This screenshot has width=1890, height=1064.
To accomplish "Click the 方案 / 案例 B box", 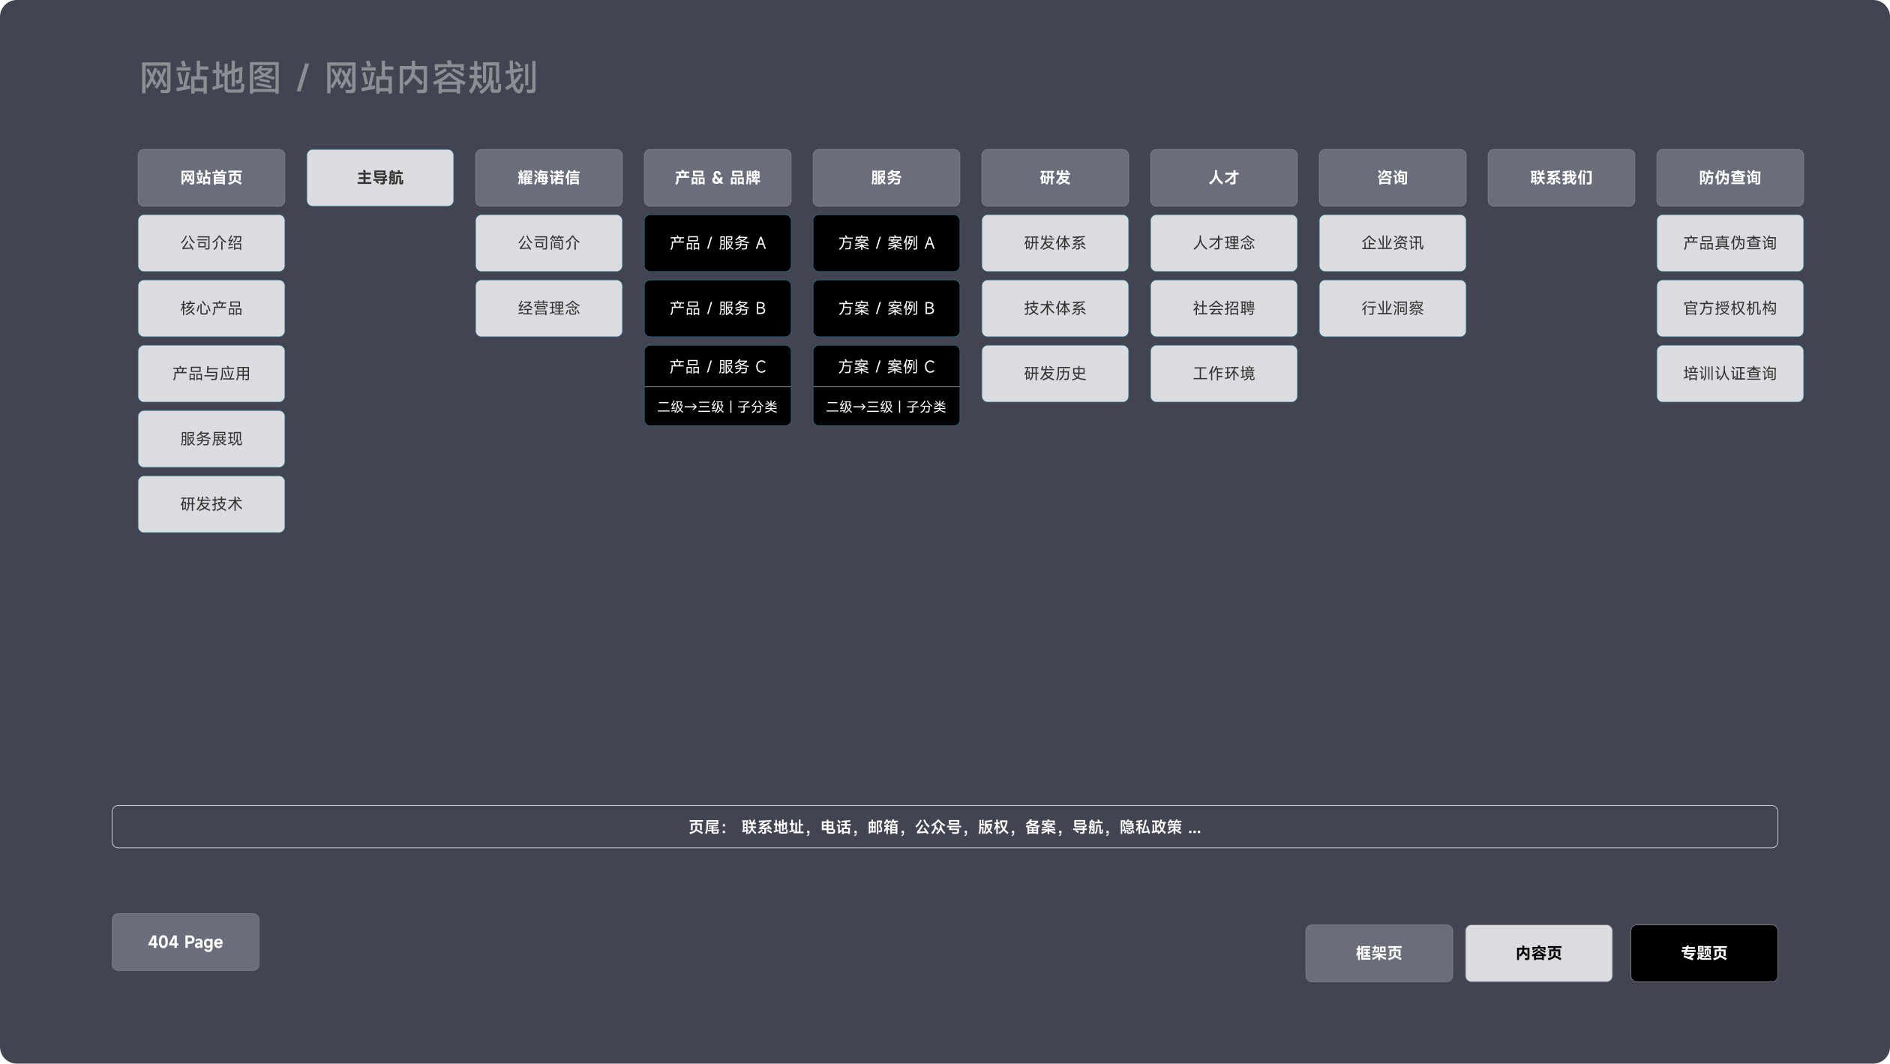I will 886,308.
